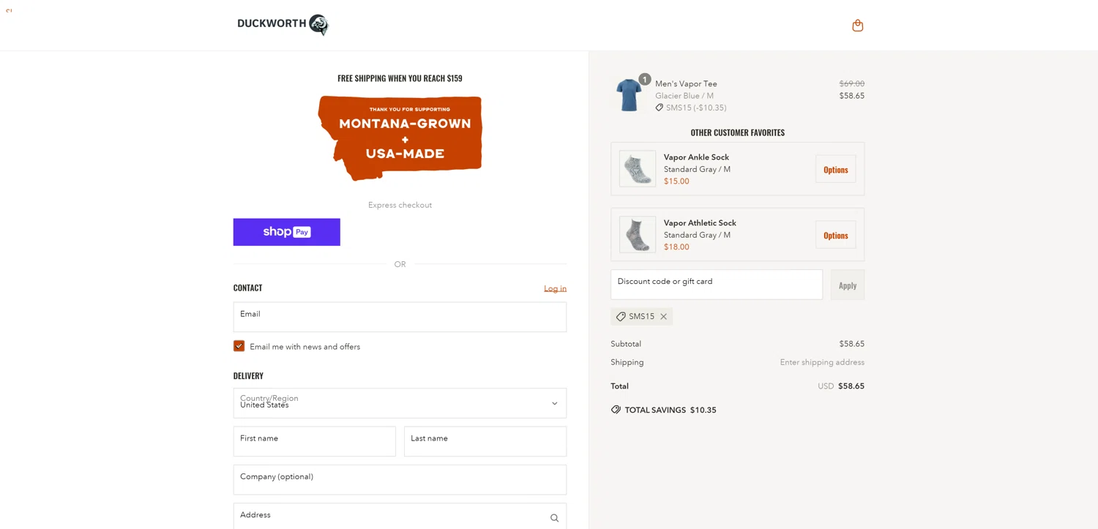Image resolution: width=1098 pixels, height=529 pixels.
Task: Focus the Last name field
Action: [x=485, y=441]
